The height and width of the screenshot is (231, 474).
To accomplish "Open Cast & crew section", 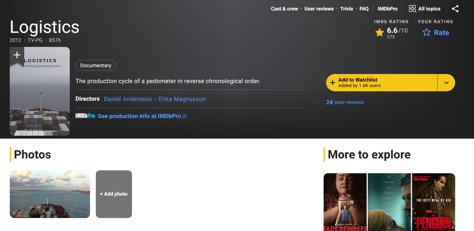I will 284,9.
